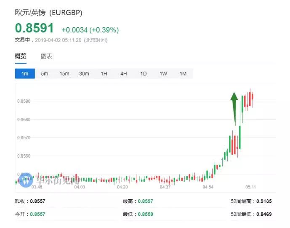Click the 05:11 time axis label
The image size is (290, 228).
coord(250,187)
